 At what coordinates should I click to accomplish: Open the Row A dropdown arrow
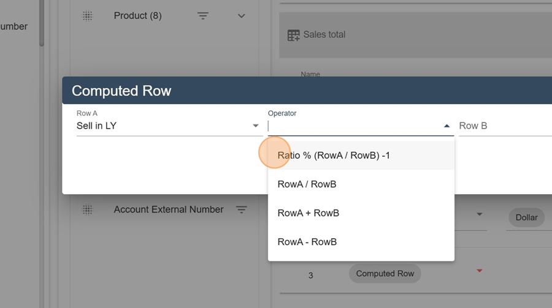[x=256, y=126]
